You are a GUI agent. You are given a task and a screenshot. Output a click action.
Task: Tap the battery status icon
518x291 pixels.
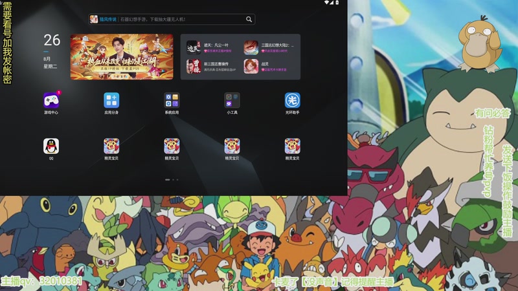[x=337, y=3]
